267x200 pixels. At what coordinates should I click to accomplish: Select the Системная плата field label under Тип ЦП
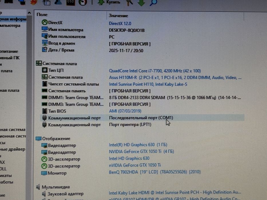pyautogui.click(x=66, y=77)
